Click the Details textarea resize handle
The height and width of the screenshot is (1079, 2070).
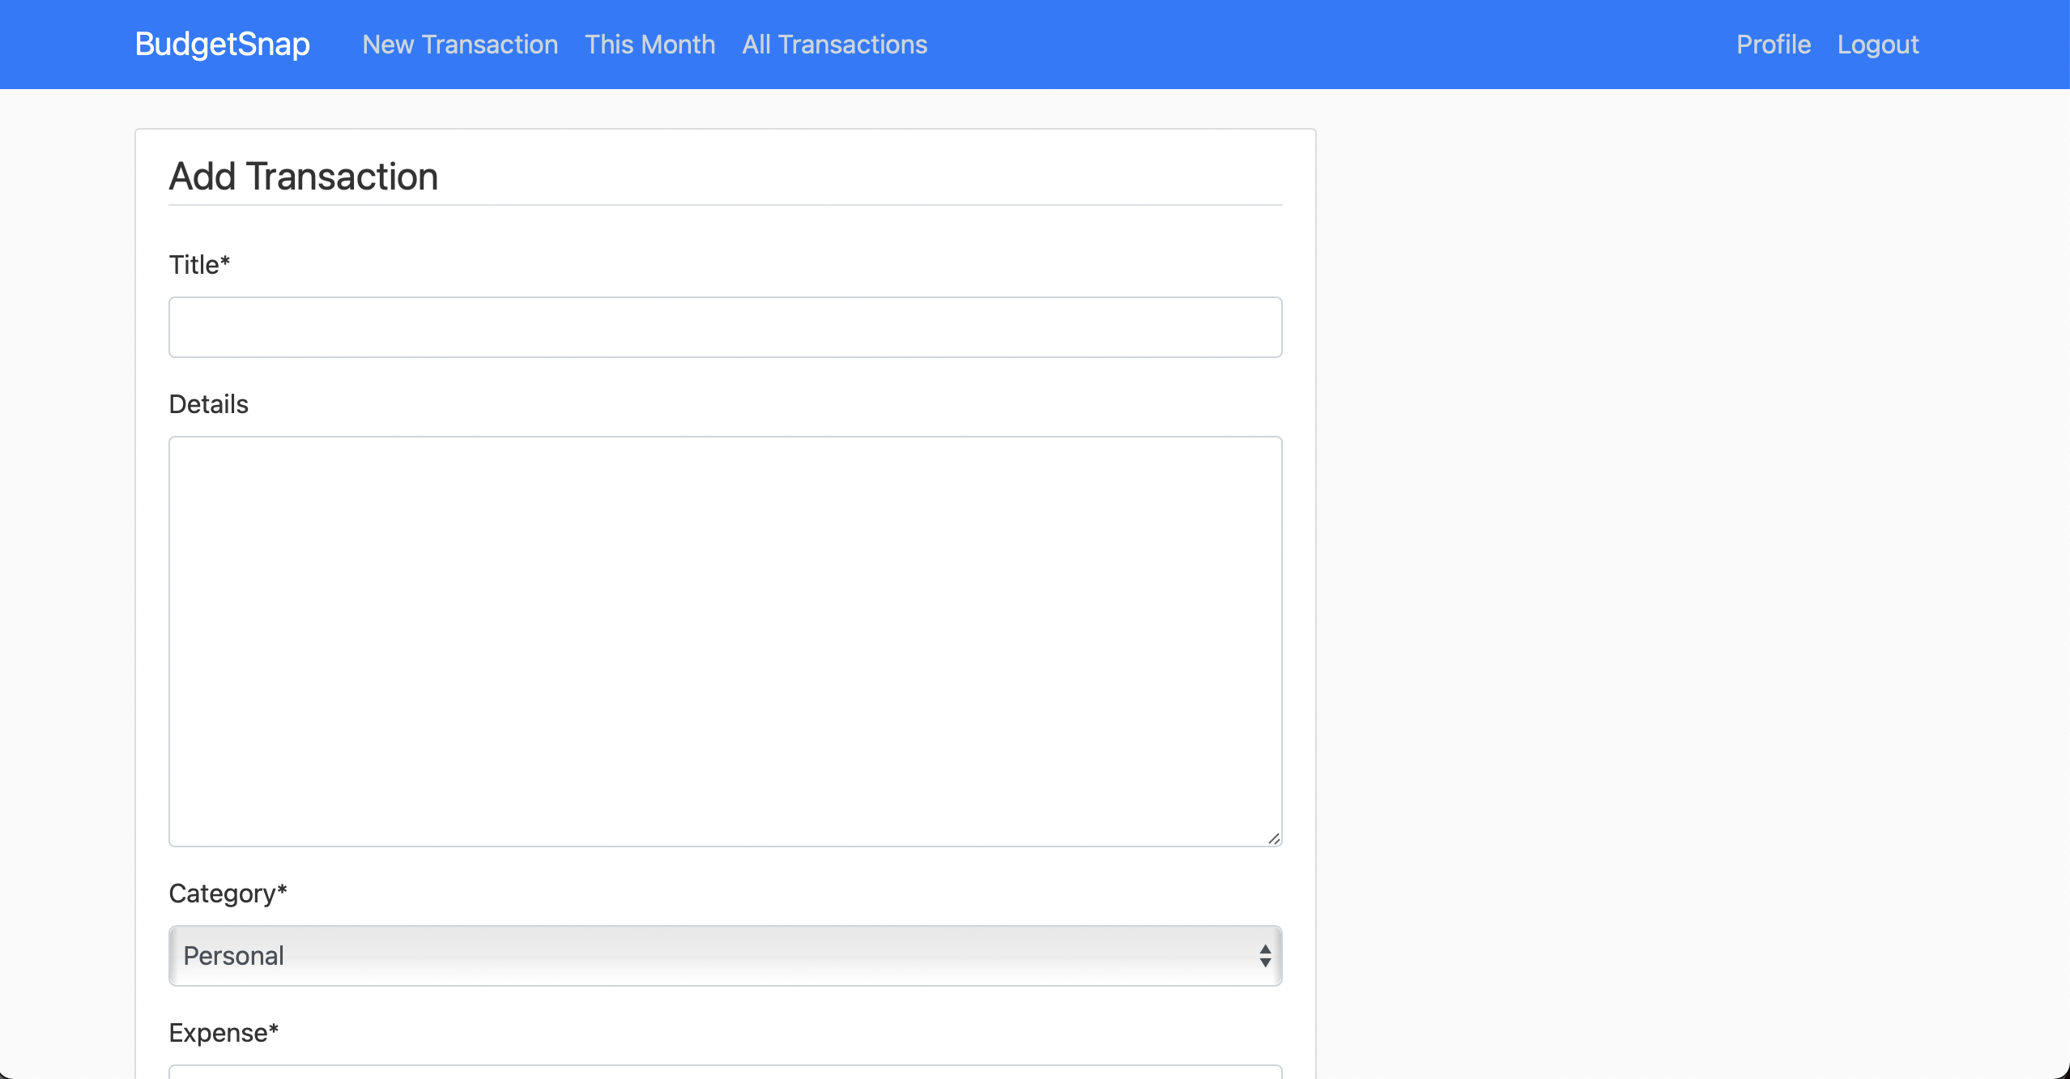click(x=1274, y=838)
